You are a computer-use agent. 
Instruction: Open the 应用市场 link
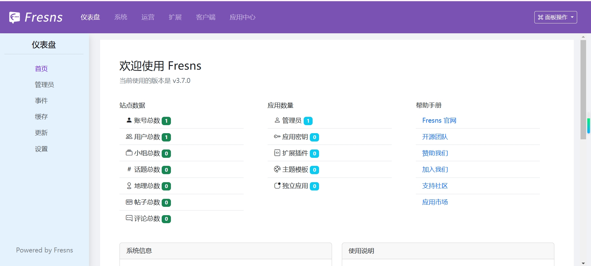pos(435,202)
